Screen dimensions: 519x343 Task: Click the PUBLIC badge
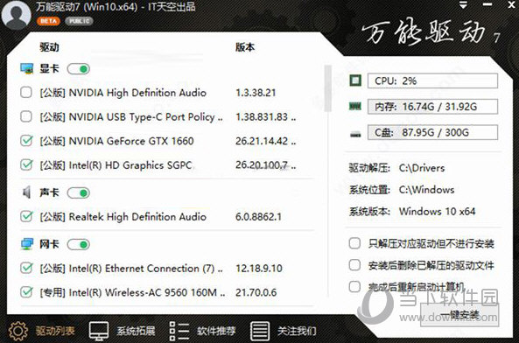click(80, 21)
